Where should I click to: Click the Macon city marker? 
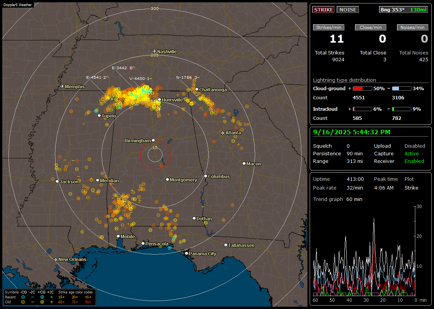click(244, 164)
